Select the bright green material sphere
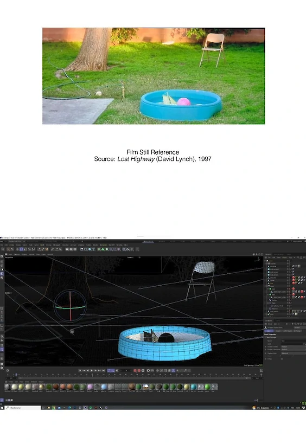 coord(207,387)
